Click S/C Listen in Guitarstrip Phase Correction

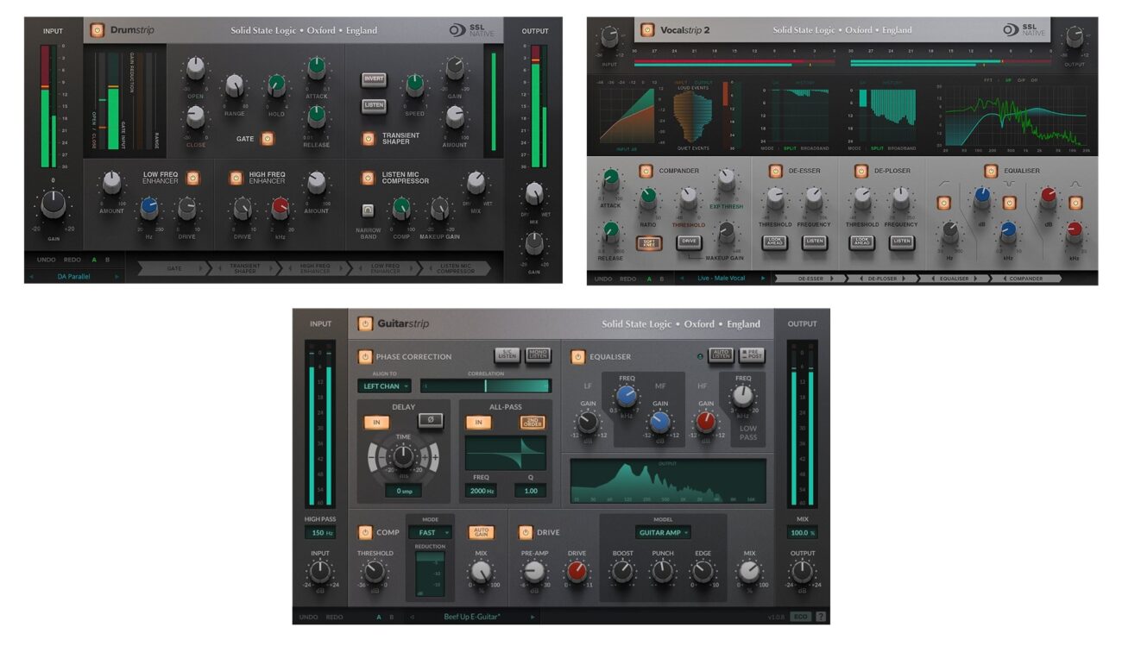(507, 354)
